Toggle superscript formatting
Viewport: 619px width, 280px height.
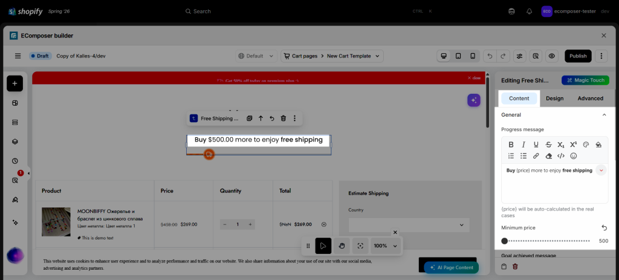pyautogui.click(x=573, y=145)
